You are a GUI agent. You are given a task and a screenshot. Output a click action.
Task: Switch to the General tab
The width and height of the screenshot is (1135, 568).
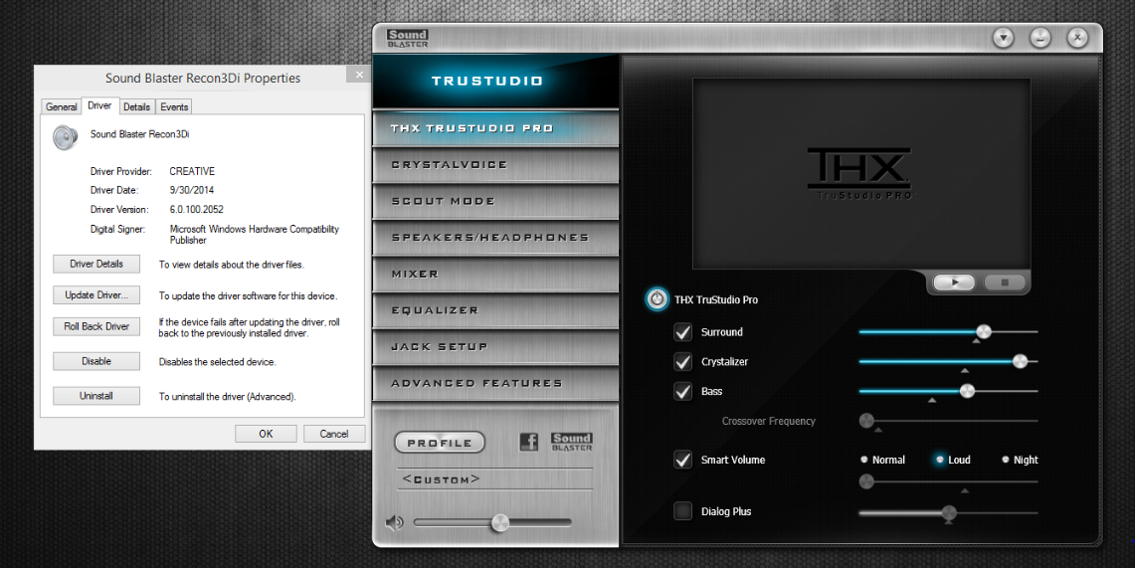(x=61, y=106)
